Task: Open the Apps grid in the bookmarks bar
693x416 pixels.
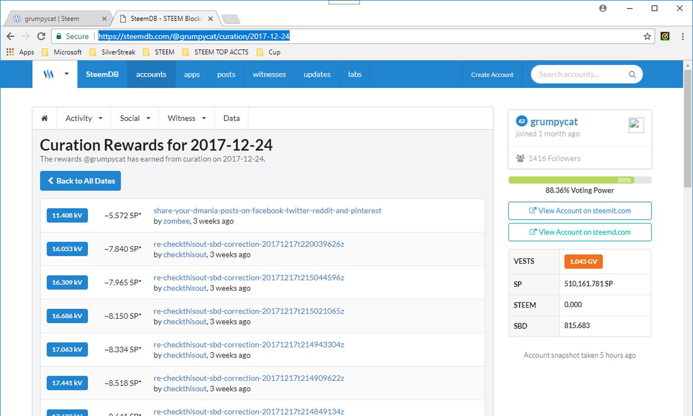Action: click(20, 52)
